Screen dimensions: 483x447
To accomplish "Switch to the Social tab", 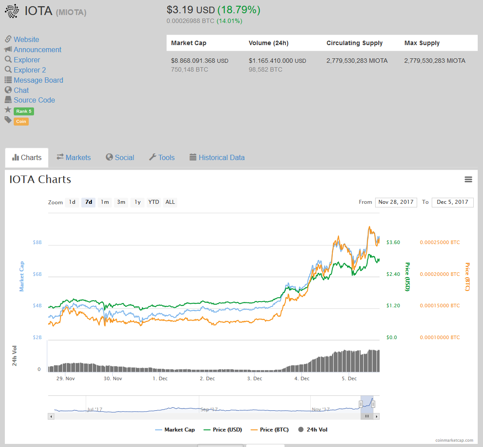I will pyautogui.click(x=120, y=157).
